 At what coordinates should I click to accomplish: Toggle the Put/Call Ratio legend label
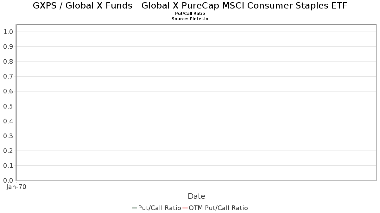[160, 208]
